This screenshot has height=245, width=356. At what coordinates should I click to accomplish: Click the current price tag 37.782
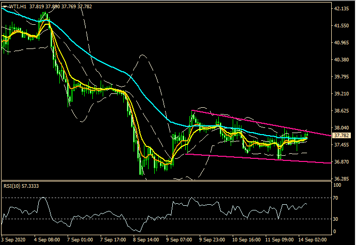click(342, 135)
